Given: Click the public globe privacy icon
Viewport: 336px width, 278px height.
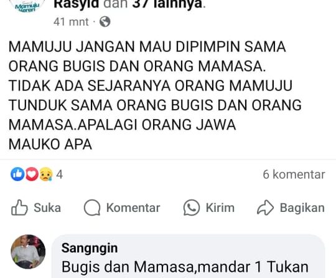Looking at the screenshot, I should tap(105, 22).
